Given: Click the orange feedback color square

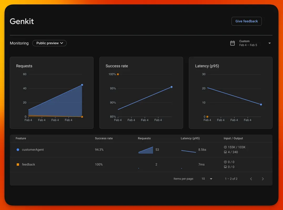Looking at the screenshot, I should (18, 164).
